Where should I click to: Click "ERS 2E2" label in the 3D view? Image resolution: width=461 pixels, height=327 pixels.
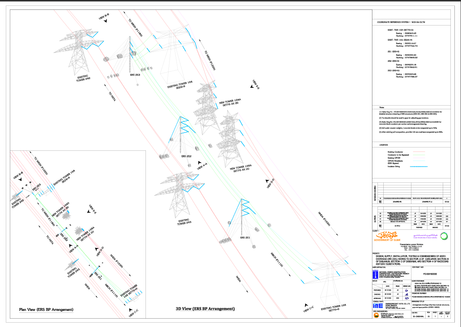tap(186, 156)
